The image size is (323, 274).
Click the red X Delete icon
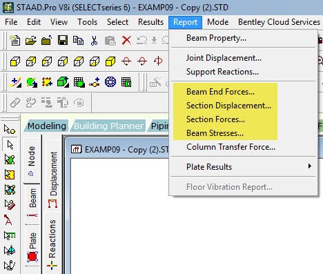coord(126,41)
